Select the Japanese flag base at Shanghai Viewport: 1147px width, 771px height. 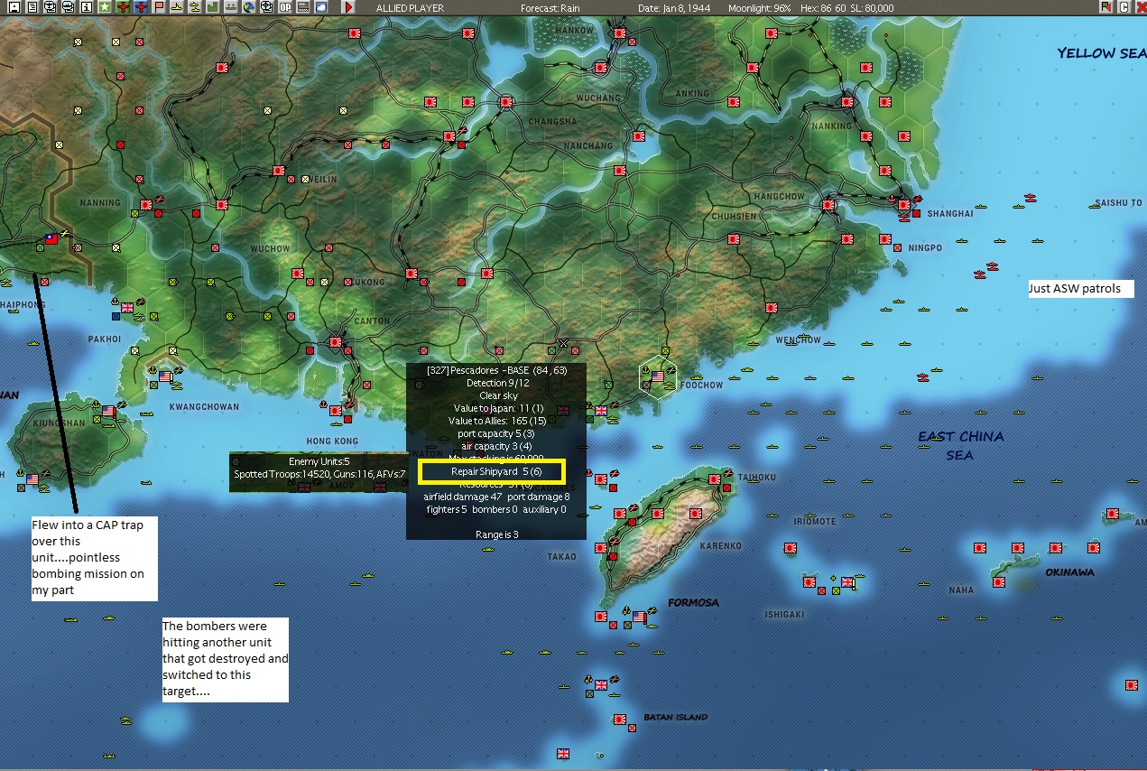(x=905, y=206)
